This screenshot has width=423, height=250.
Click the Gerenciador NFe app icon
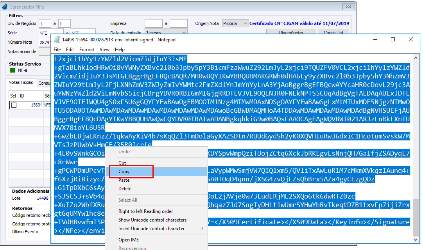(x=5, y=7)
